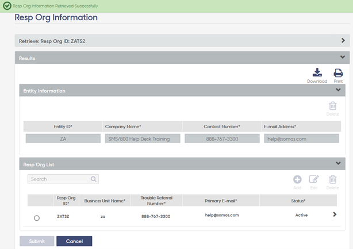This screenshot has width=353, height=249.
Task: Add a new Resp Org entry
Action: 297,179
